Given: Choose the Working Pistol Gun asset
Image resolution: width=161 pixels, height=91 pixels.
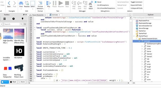Looking at the screenshot, I should pos(19,71).
